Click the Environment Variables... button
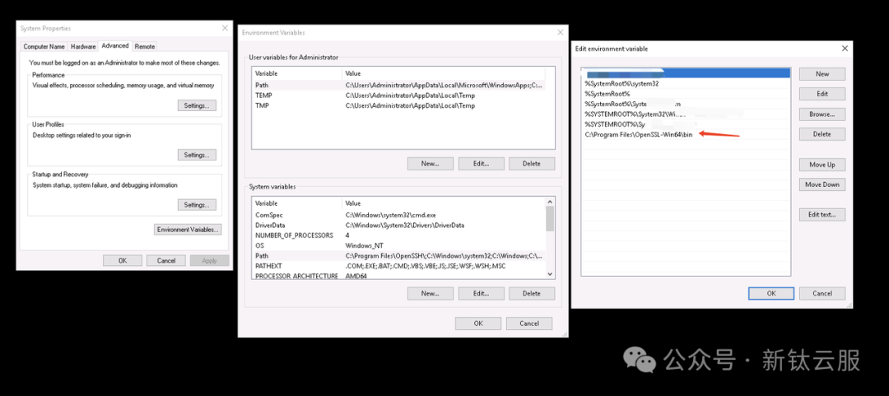This screenshot has height=396, width=889. click(x=188, y=229)
